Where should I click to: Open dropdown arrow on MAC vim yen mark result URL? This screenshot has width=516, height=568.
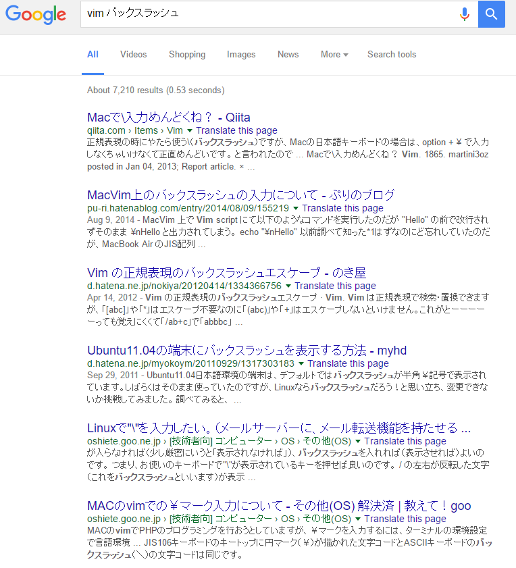tap(358, 519)
